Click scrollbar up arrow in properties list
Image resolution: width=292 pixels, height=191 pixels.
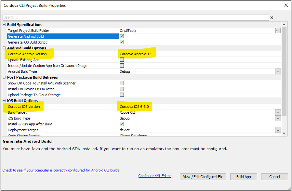click(284, 25)
